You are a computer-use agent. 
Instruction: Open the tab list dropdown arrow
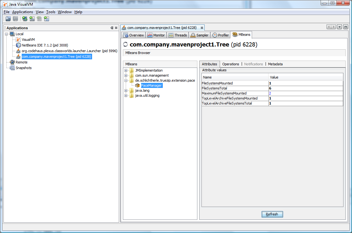pos(339,27)
